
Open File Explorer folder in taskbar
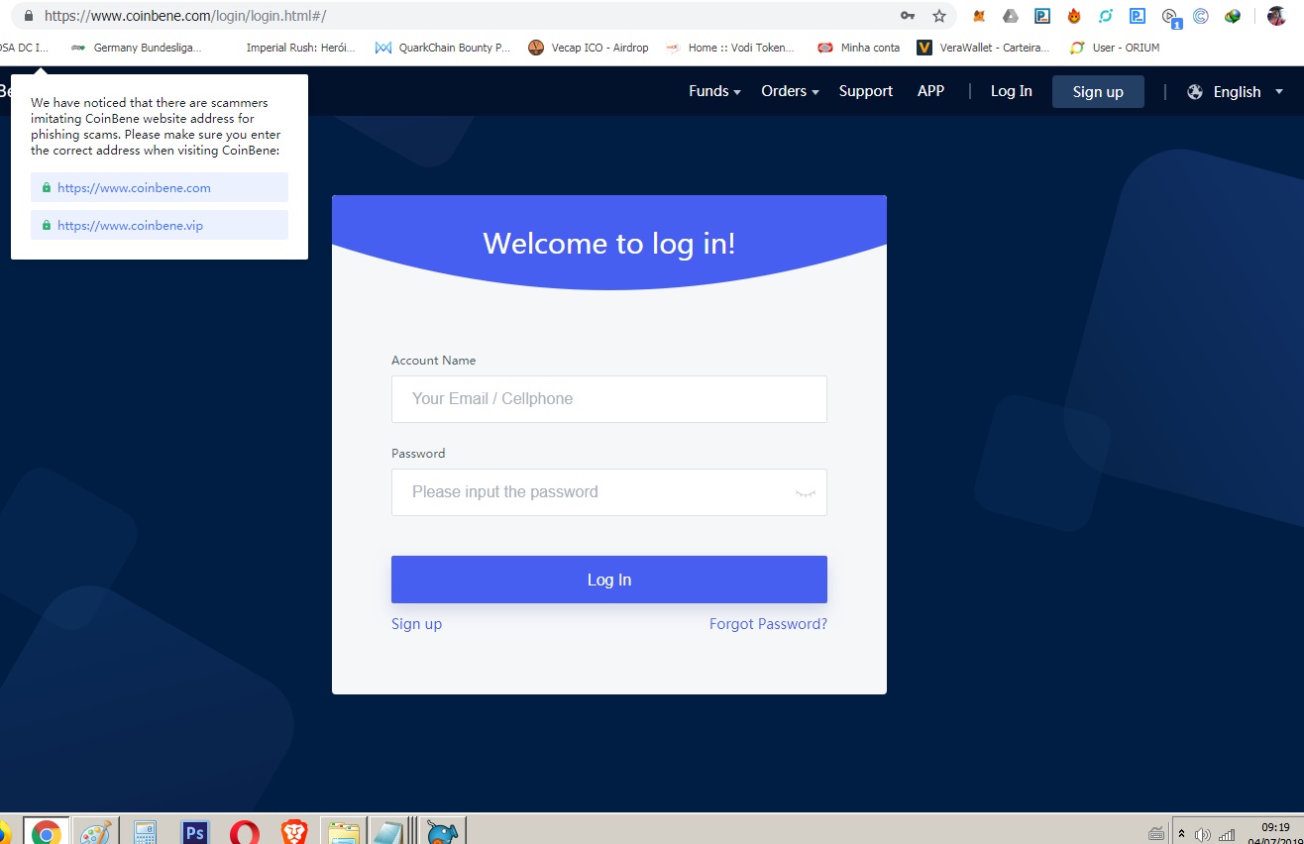pyautogui.click(x=344, y=832)
